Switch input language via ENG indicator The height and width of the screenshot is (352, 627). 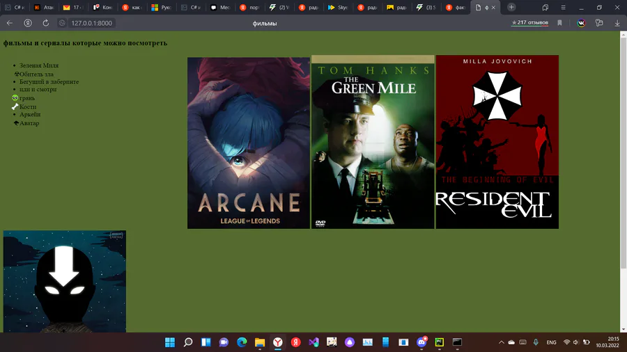[552, 342]
